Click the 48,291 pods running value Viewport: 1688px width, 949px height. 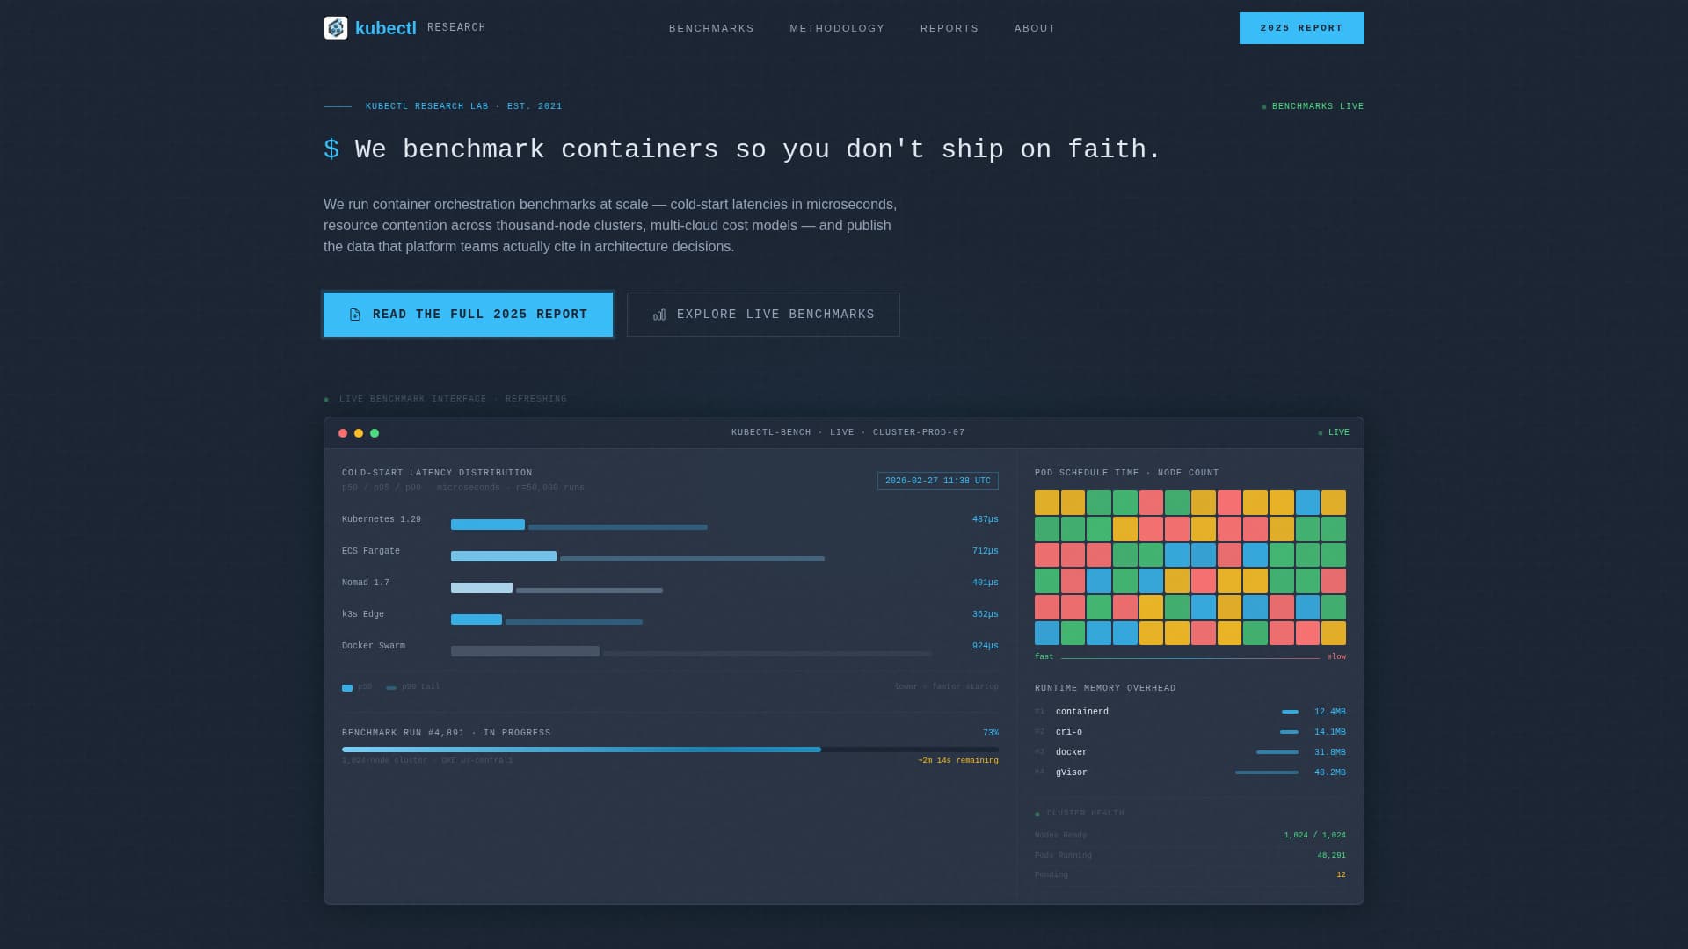pyautogui.click(x=1331, y=856)
